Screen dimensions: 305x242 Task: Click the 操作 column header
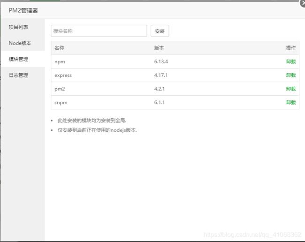tap(291, 48)
